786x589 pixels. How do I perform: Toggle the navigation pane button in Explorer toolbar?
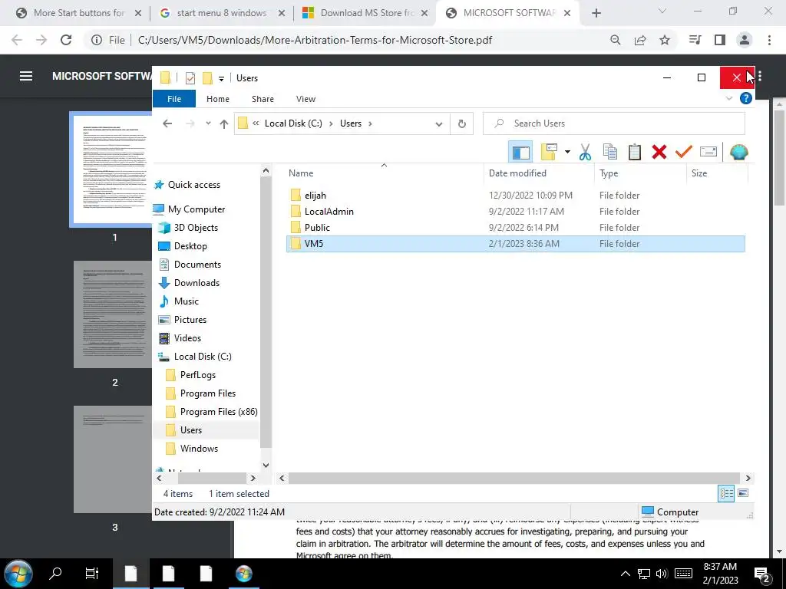click(520, 152)
